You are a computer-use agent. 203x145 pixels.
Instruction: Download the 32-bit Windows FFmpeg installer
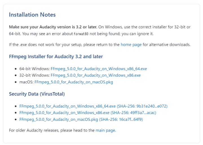point(96,75)
